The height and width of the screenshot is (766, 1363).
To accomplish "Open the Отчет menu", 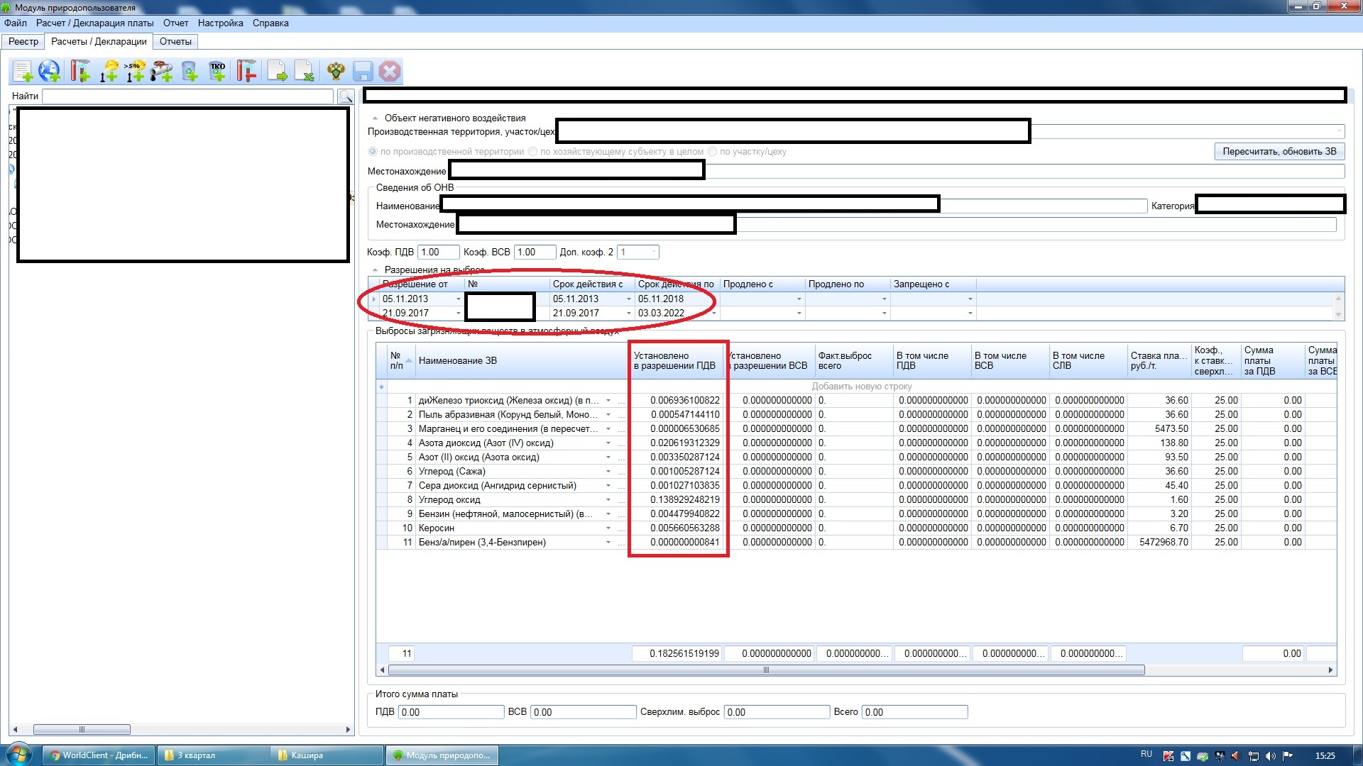I will point(175,23).
